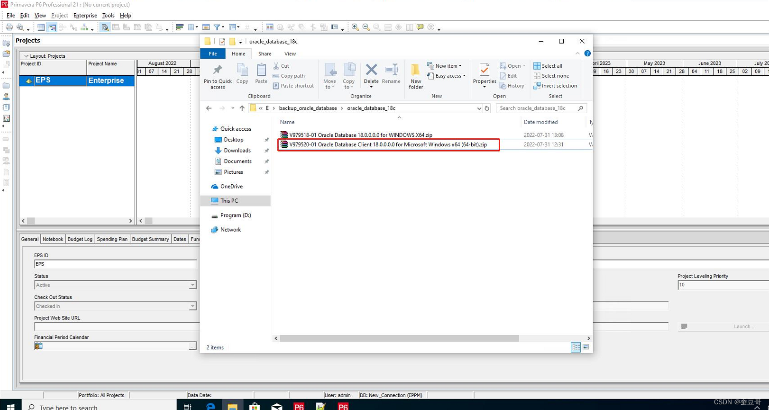Switch to the Share tab in Explorer
This screenshot has width=769, height=410.
[265, 53]
